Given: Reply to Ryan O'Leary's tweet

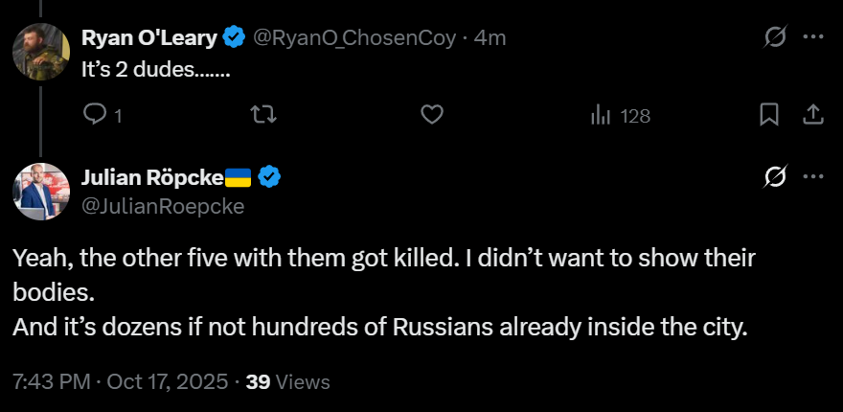Looking at the screenshot, I should [x=97, y=115].
